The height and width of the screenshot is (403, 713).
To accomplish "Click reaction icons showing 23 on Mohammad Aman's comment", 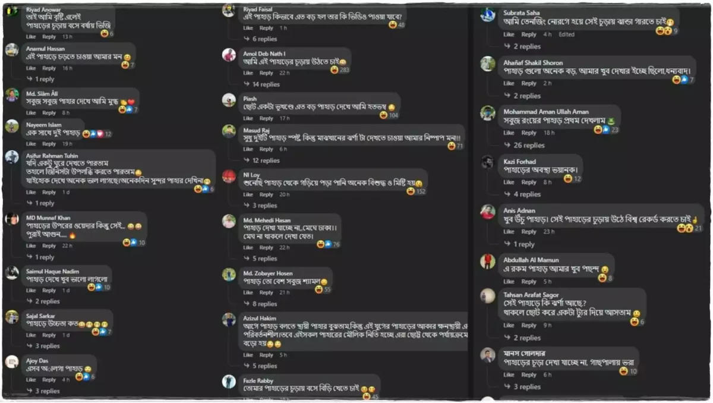I will pyautogui.click(x=606, y=130).
